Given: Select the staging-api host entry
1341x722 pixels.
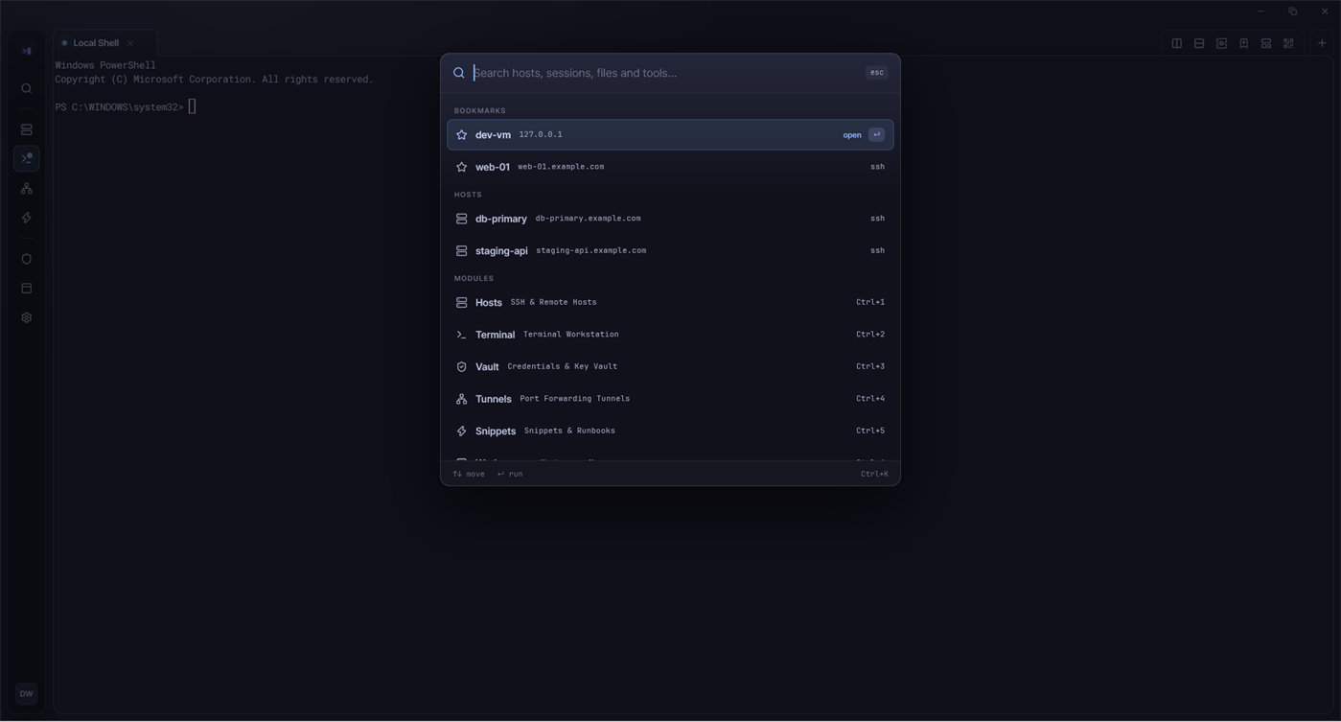Looking at the screenshot, I should click(670, 251).
